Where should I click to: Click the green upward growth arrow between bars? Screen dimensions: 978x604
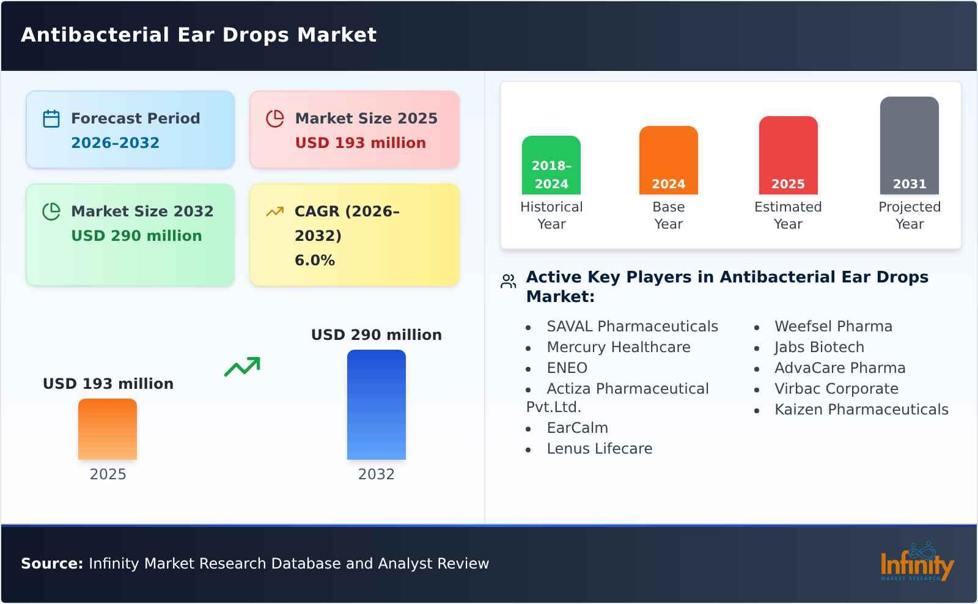242,367
